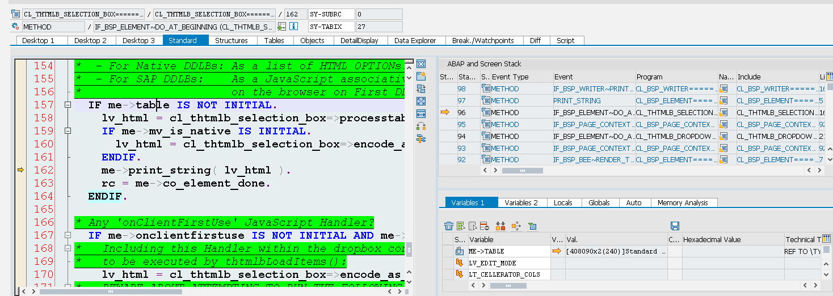
Task: Open Tool Services wrench icon
Action: tap(421, 138)
